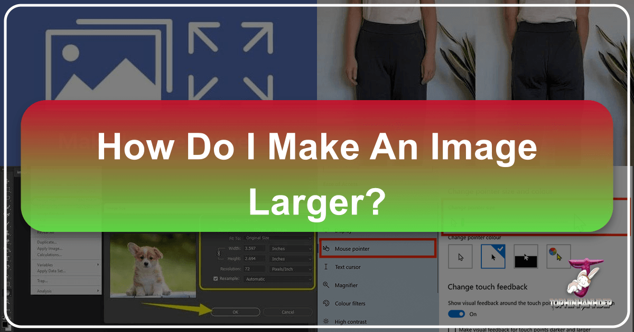Open the Resample method Automatic dropdown
This screenshot has width=634, height=332.
click(278, 278)
